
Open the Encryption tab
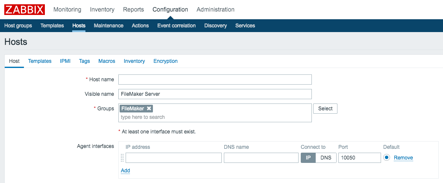click(165, 61)
